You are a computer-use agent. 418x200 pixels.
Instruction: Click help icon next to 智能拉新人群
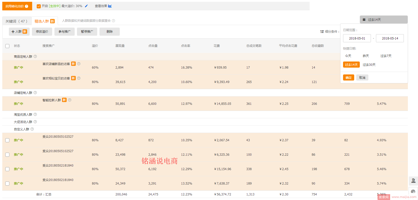point(70,100)
